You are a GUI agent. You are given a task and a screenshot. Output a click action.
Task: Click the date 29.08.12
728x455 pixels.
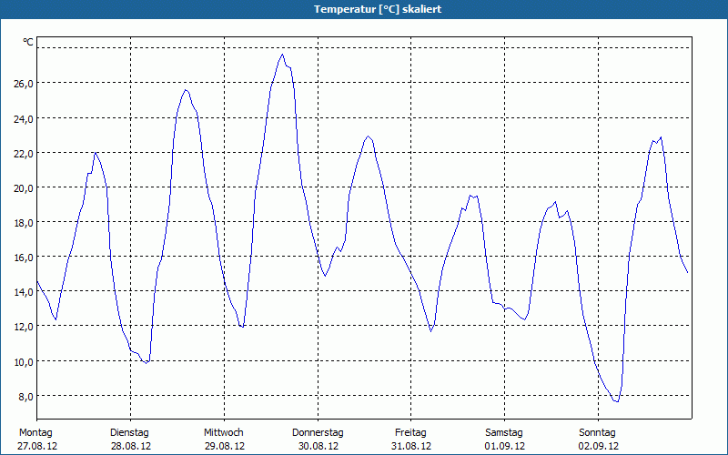coord(225,446)
